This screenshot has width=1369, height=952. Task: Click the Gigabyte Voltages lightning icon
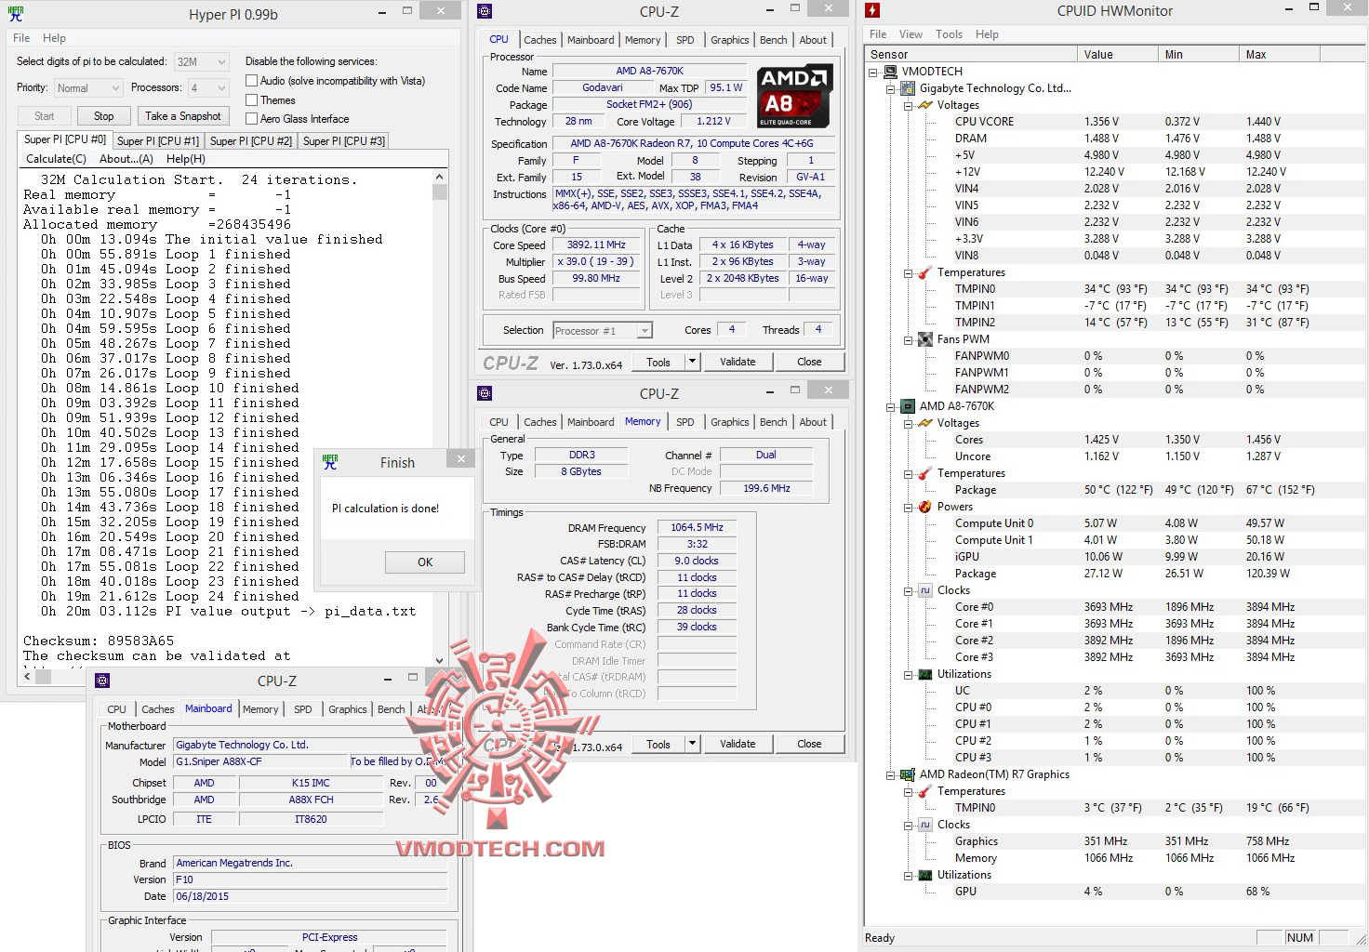point(925,105)
